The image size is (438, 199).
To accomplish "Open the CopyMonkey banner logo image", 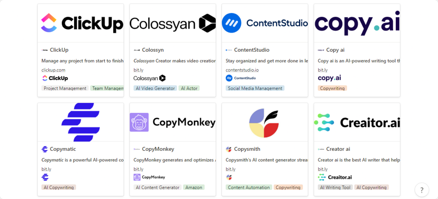I will [173, 122].
